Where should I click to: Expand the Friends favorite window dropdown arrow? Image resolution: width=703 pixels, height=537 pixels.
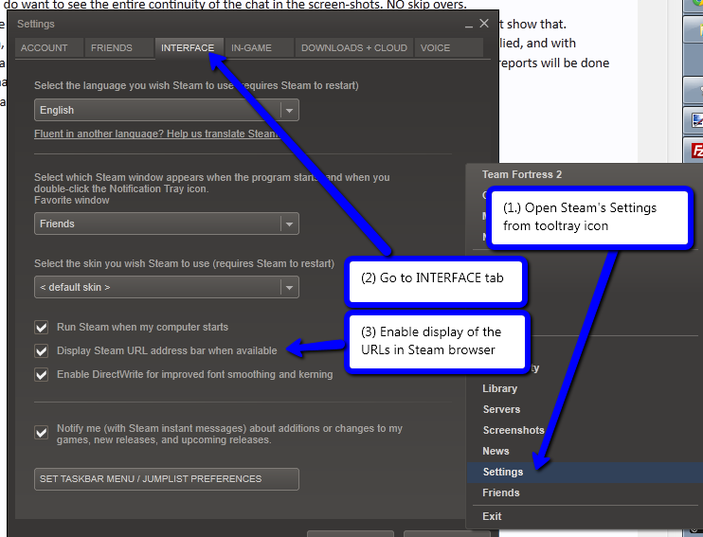tap(290, 224)
